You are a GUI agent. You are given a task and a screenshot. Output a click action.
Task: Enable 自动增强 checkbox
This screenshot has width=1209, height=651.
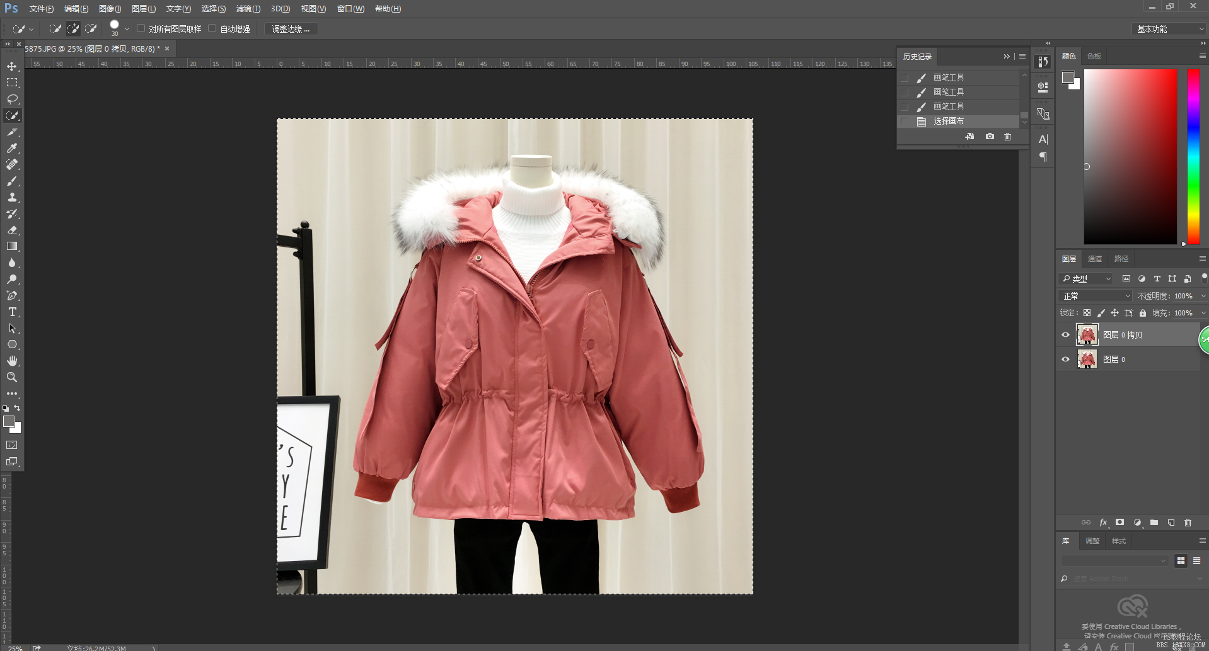(212, 28)
